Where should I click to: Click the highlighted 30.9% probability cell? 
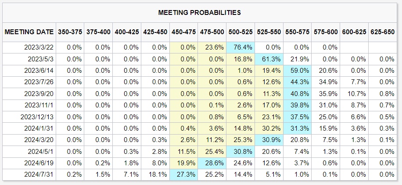coord(269,139)
